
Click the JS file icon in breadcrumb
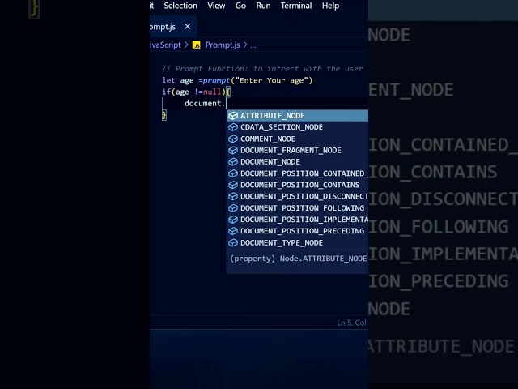point(196,45)
